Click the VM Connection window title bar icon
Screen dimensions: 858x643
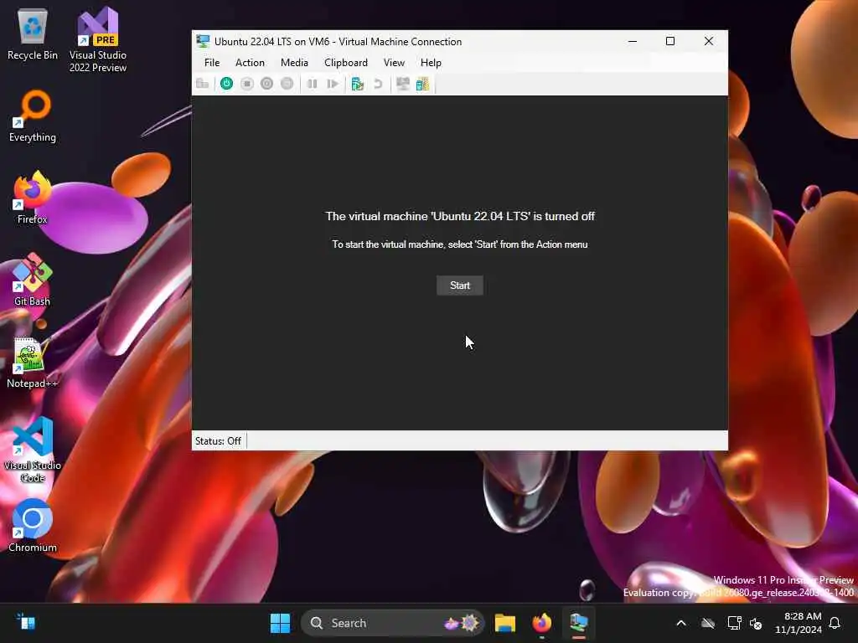coord(203,42)
